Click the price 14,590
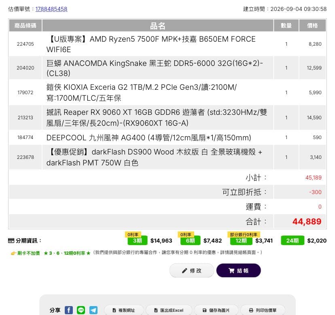Image resolution: width=335 pixels, height=315 pixels. pos(314,117)
